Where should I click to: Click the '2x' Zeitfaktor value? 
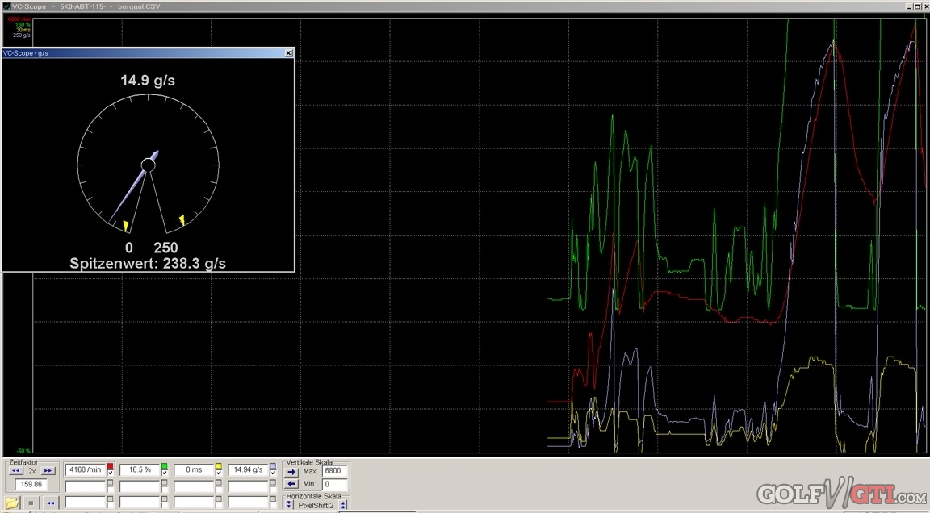[x=32, y=471]
